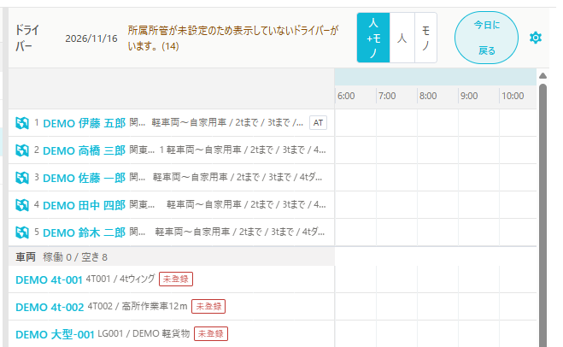This screenshot has width=563, height=347.
Task: Open map for DEMO 高橋 三郎
Action: click(22, 150)
